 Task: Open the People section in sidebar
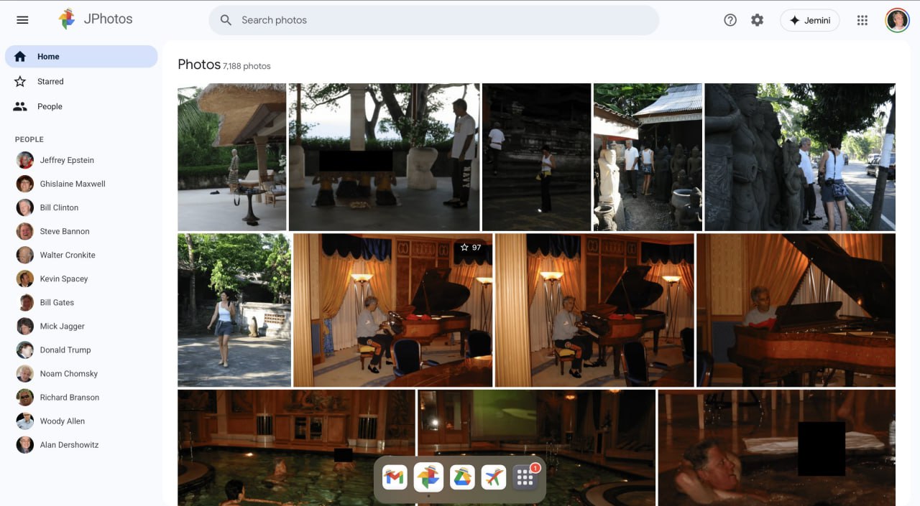50,107
